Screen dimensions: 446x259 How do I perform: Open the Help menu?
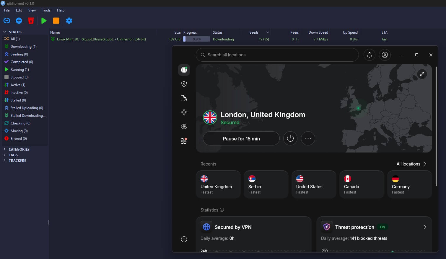click(61, 10)
